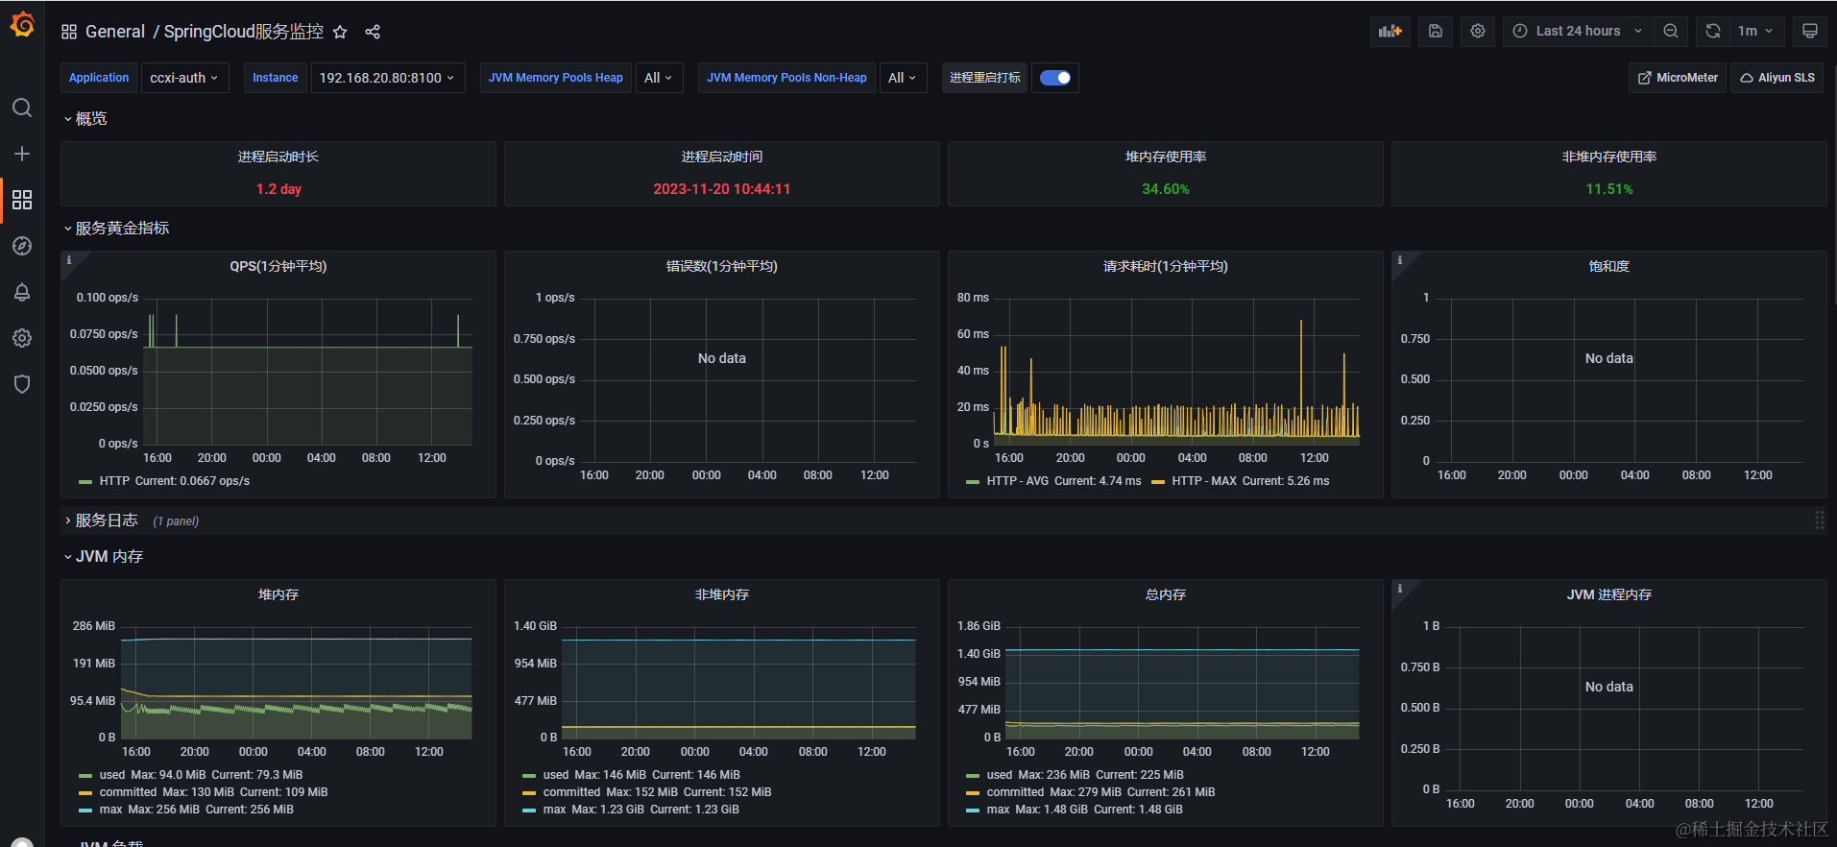The width and height of the screenshot is (1837, 847).
Task: Open the Explore compass icon
Action: coord(22,246)
